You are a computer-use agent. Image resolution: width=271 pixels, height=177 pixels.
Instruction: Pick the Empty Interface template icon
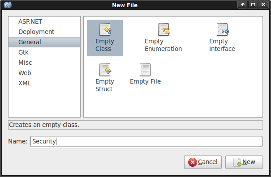(x=223, y=29)
